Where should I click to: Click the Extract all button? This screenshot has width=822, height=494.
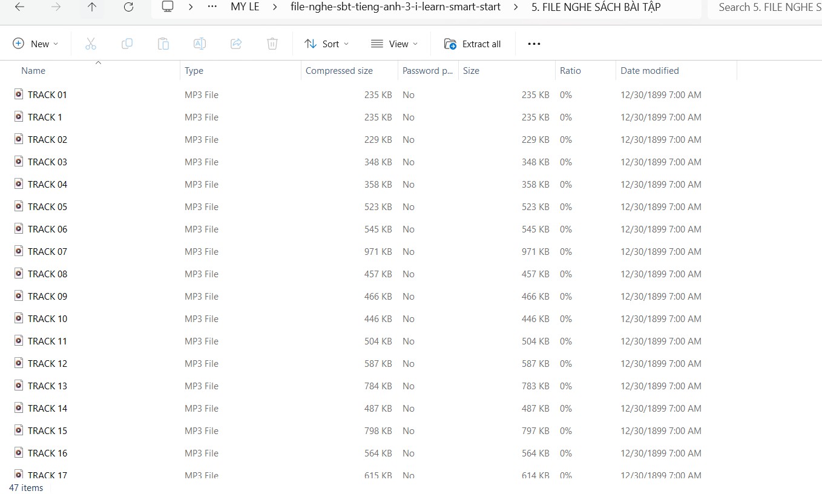473,44
